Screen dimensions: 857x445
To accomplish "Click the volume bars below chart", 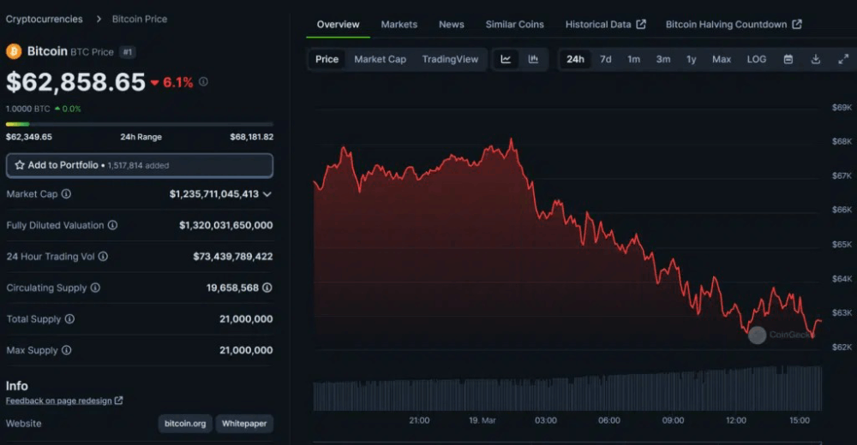I will point(567,389).
